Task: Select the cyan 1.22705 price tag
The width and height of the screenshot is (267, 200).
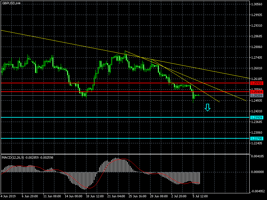Action: tap(257, 139)
